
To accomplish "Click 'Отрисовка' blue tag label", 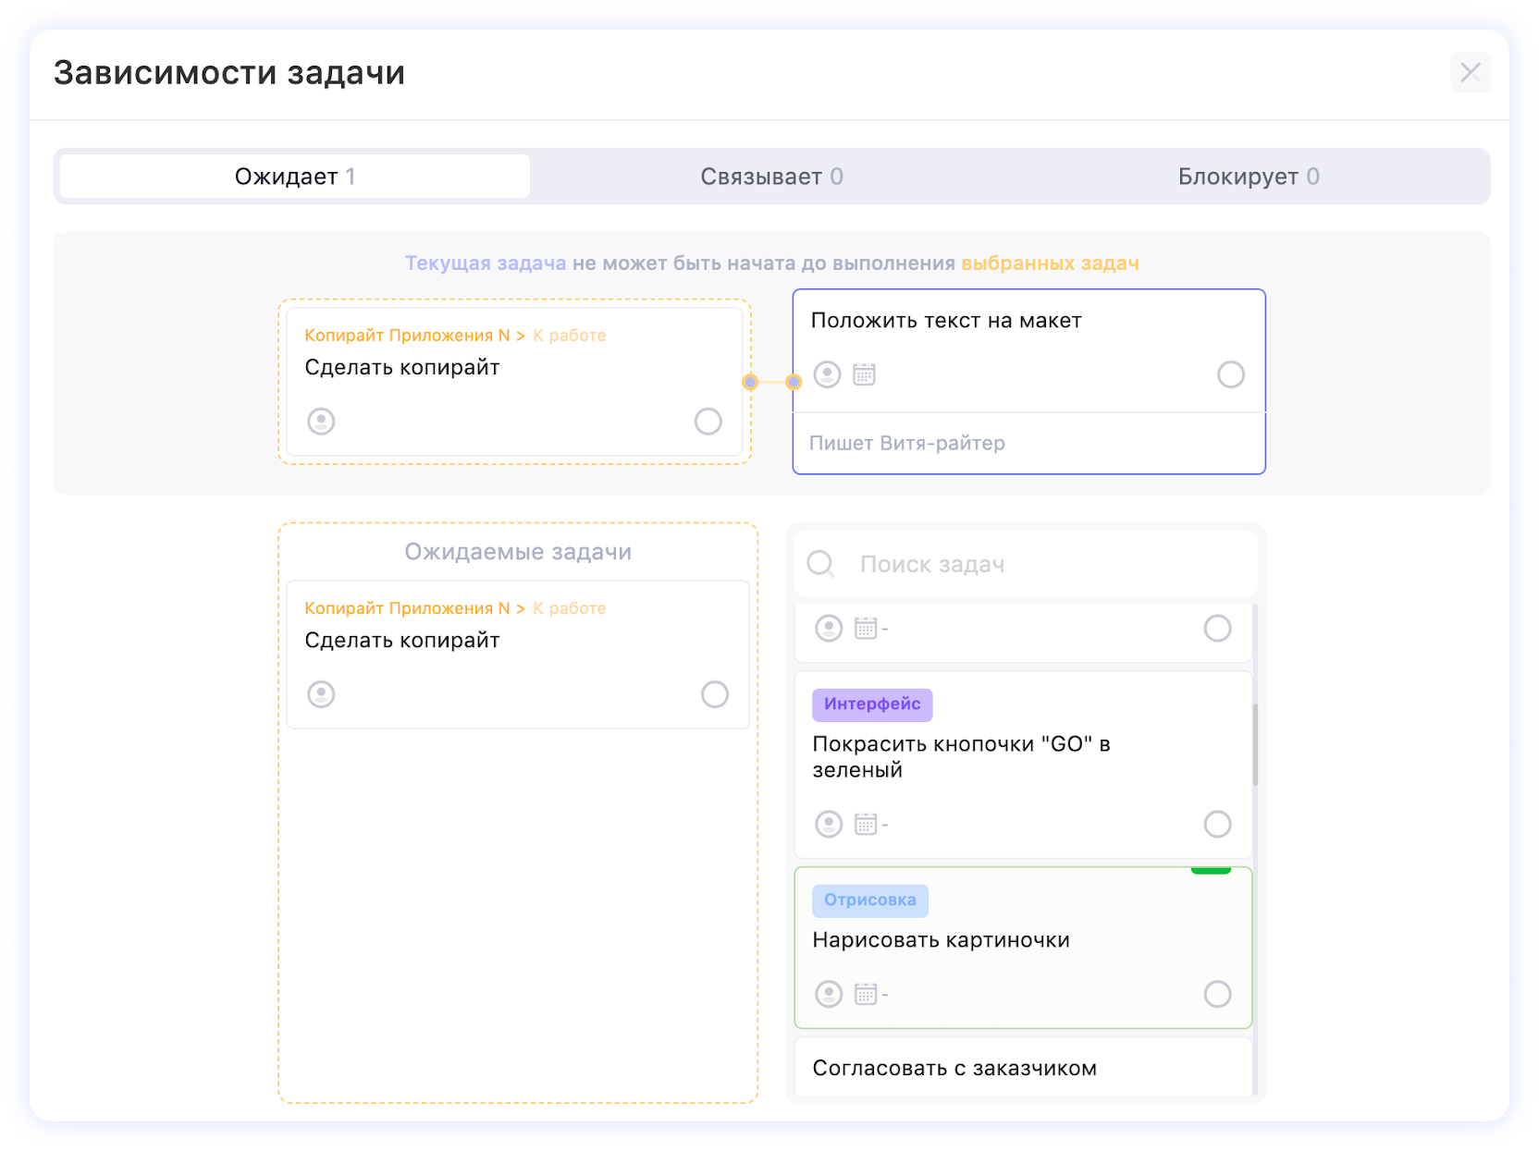I will click(869, 900).
